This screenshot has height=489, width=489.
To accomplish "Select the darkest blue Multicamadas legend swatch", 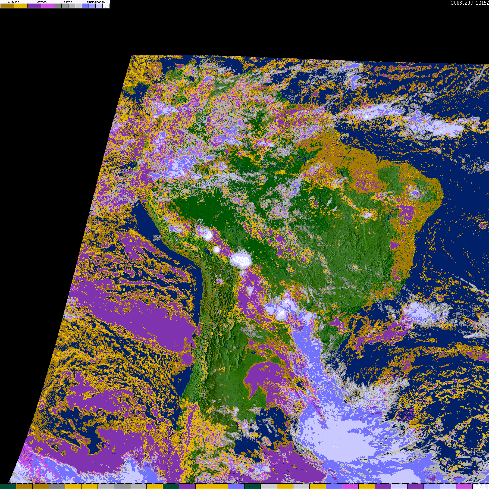I will tap(85, 6).
